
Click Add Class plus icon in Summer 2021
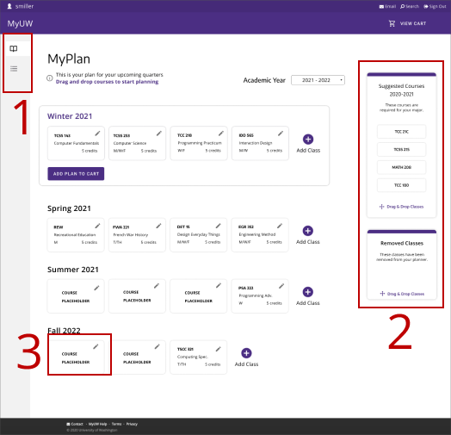308,292
